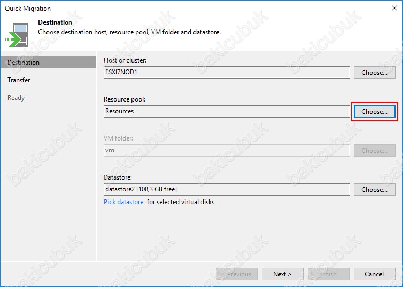403x287 pixels.
Task: Click the disabled VM folder Choose button
Action: pyautogui.click(x=375, y=151)
